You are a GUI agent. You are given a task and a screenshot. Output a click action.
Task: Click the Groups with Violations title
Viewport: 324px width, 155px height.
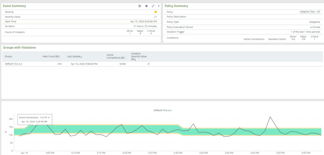click(x=20, y=48)
